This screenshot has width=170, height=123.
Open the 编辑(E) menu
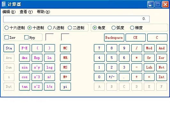[9, 12]
